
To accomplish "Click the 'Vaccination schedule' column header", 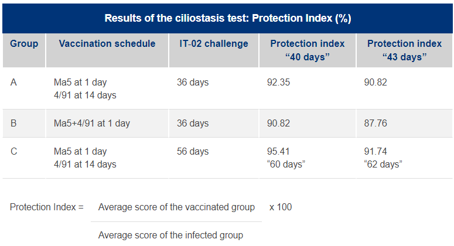I will coord(107,44).
